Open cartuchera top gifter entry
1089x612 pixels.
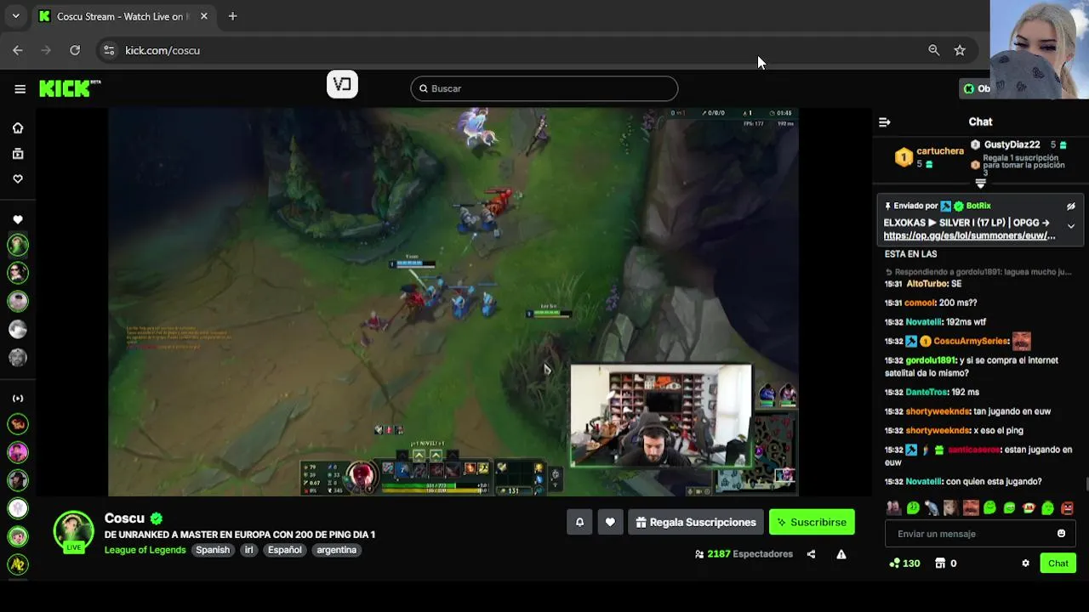coord(929,157)
